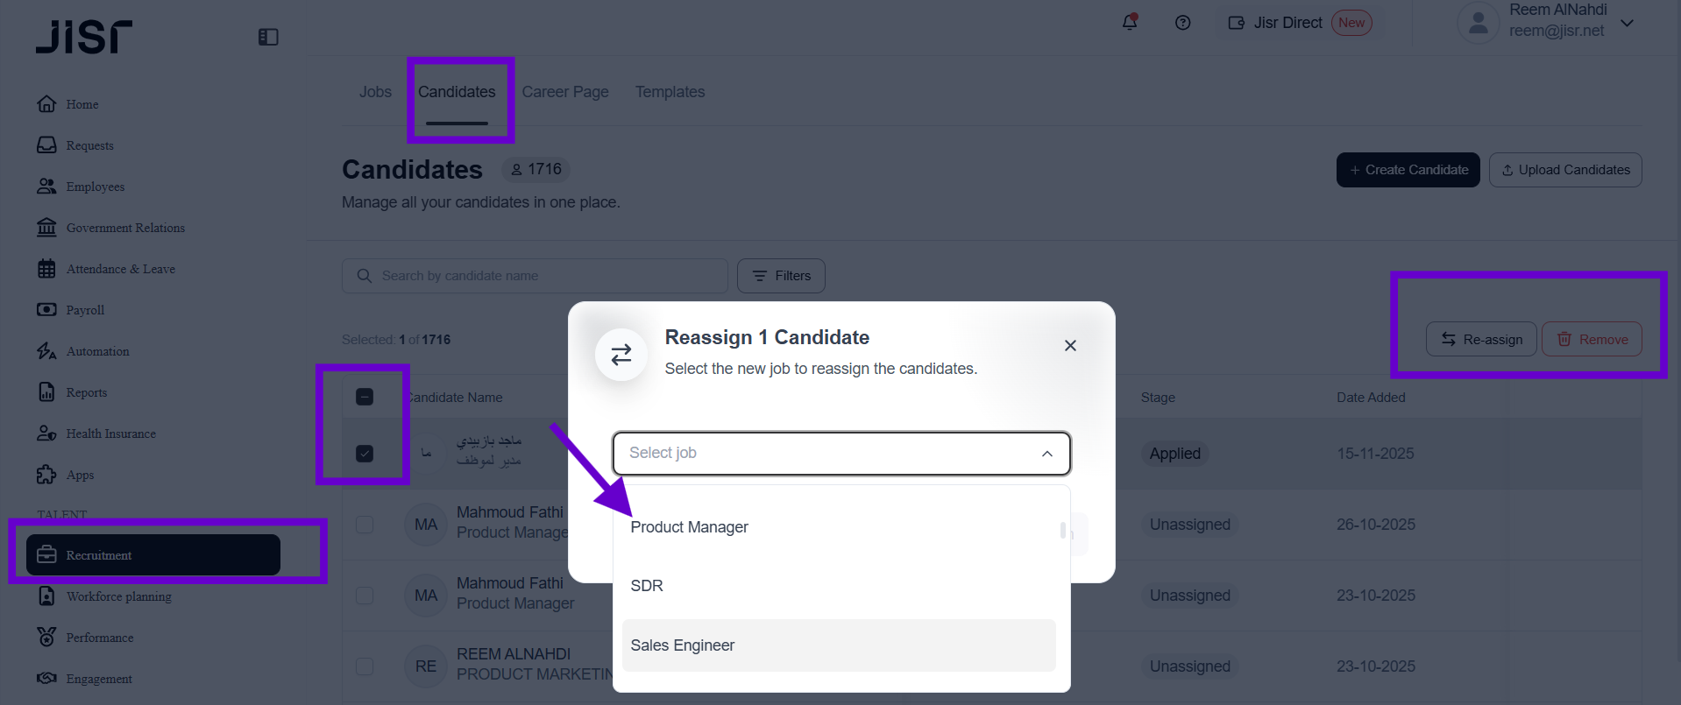This screenshot has height=705, width=1681.
Task: Click the Attendance & Leave calendar icon
Action: [x=46, y=269]
